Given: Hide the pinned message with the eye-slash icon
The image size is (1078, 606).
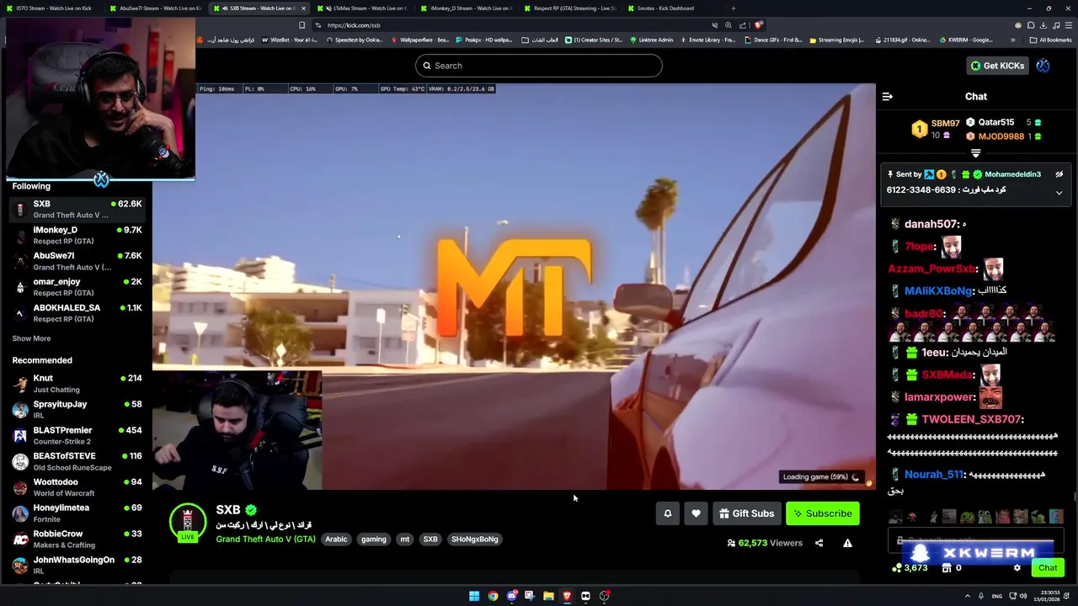Looking at the screenshot, I should pyautogui.click(x=1059, y=174).
